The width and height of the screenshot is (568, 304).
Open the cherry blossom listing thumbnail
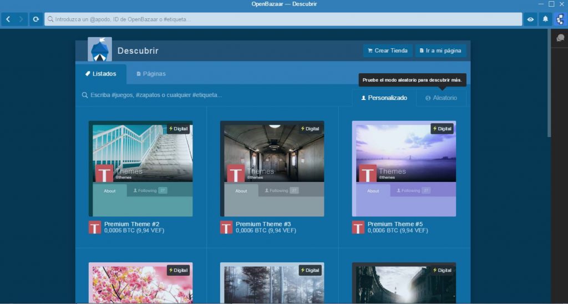point(140,283)
